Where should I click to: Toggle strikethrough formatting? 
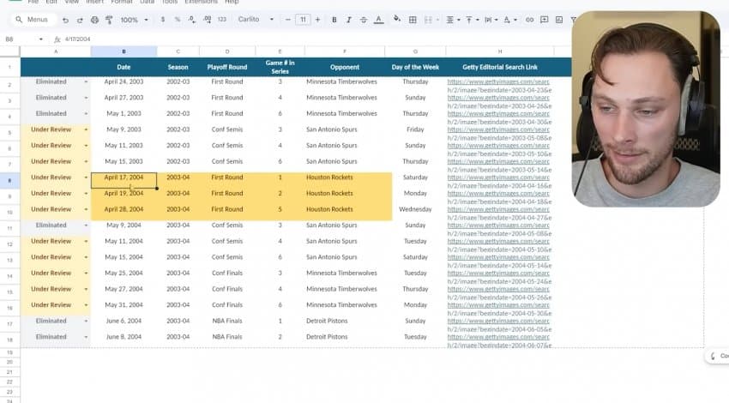(x=364, y=20)
